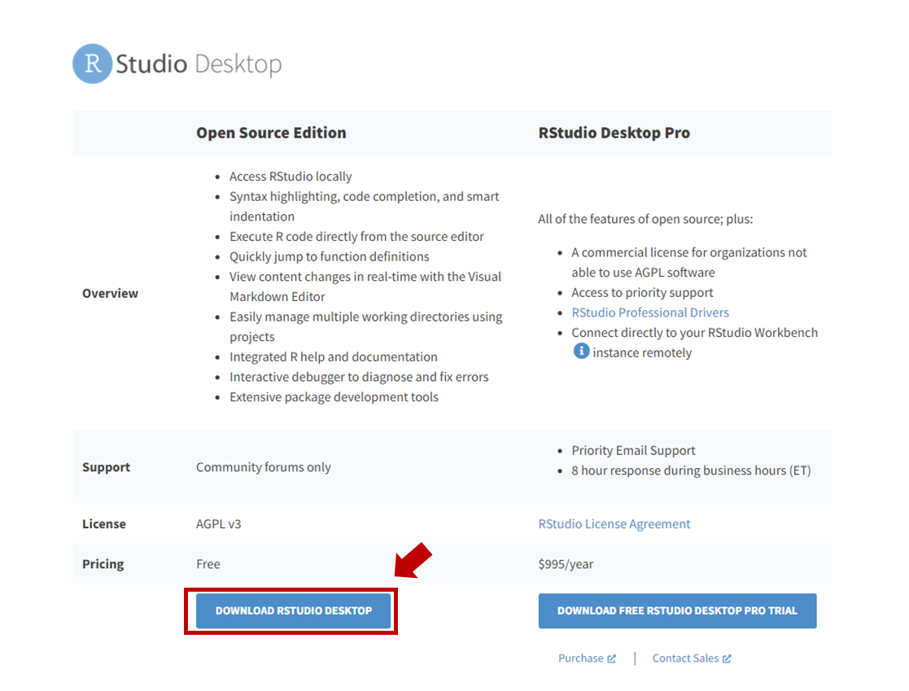
Task: Click the "Studio Desktop" heading text
Action: point(199,63)
